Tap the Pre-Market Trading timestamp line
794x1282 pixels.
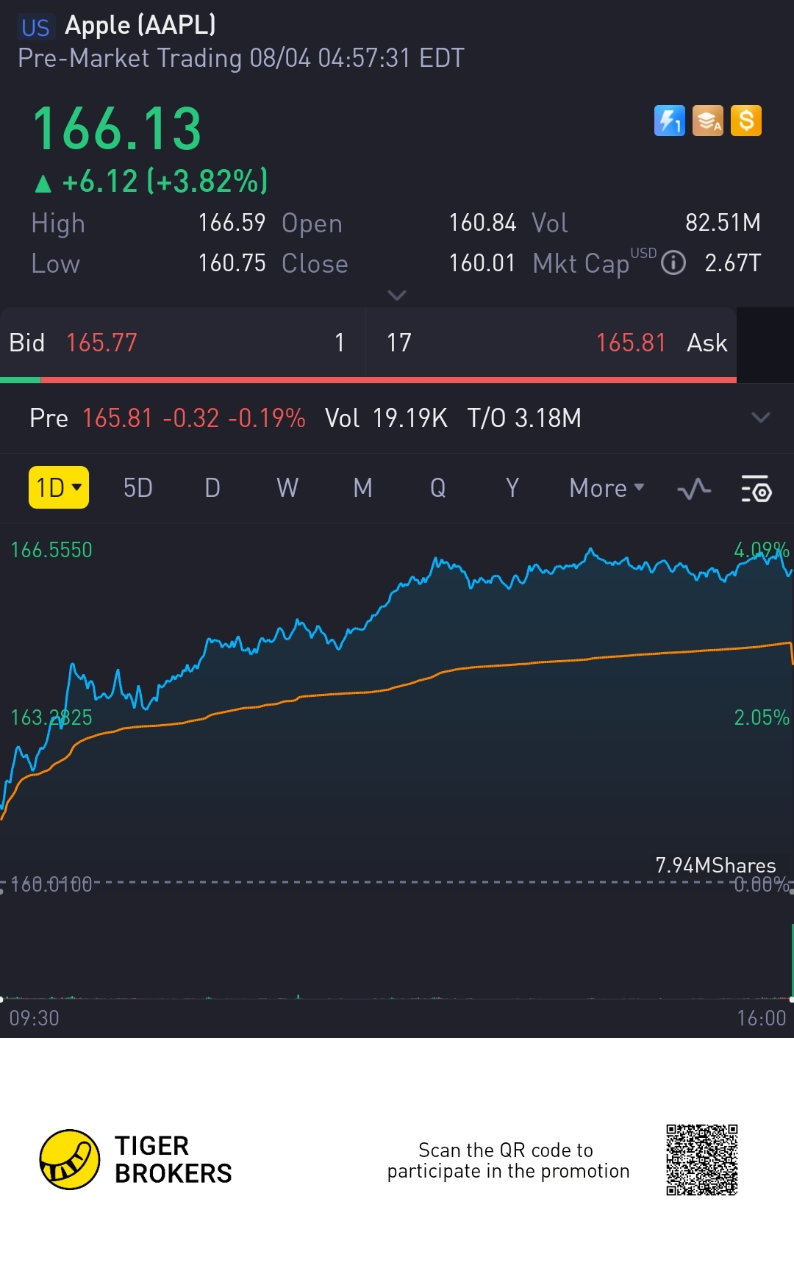click(x=241, y=58)
